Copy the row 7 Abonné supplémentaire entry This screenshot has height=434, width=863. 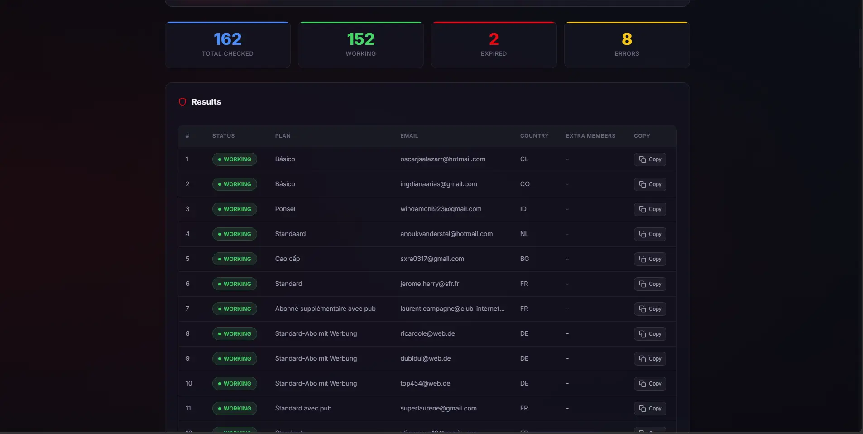pyautogui.click(x=650, y=309)
